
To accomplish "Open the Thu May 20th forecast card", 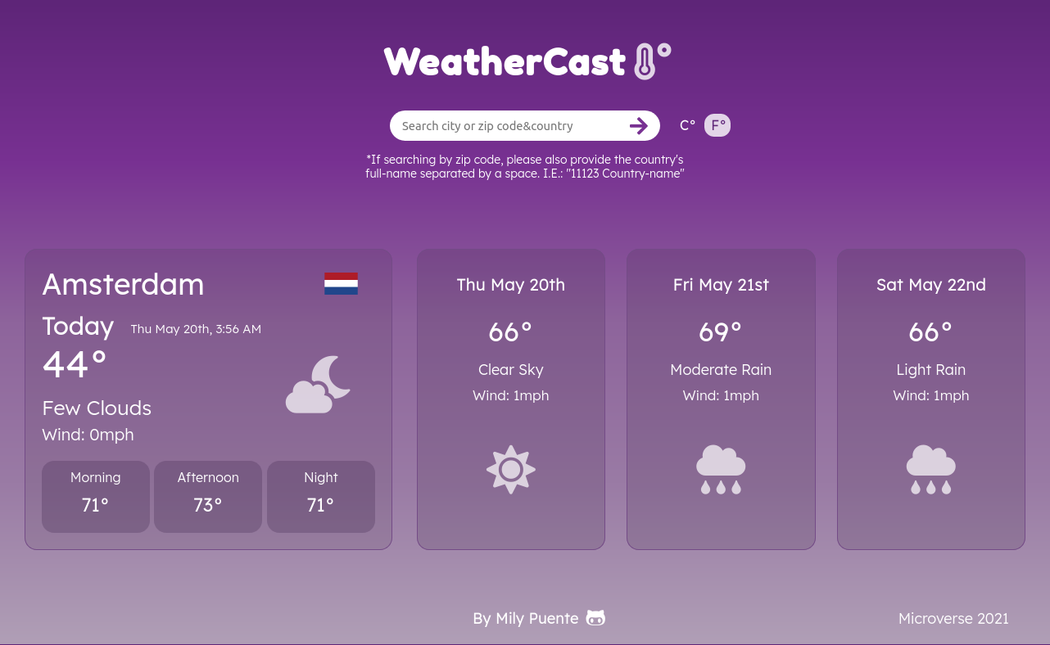I will (x=510, y=399).
